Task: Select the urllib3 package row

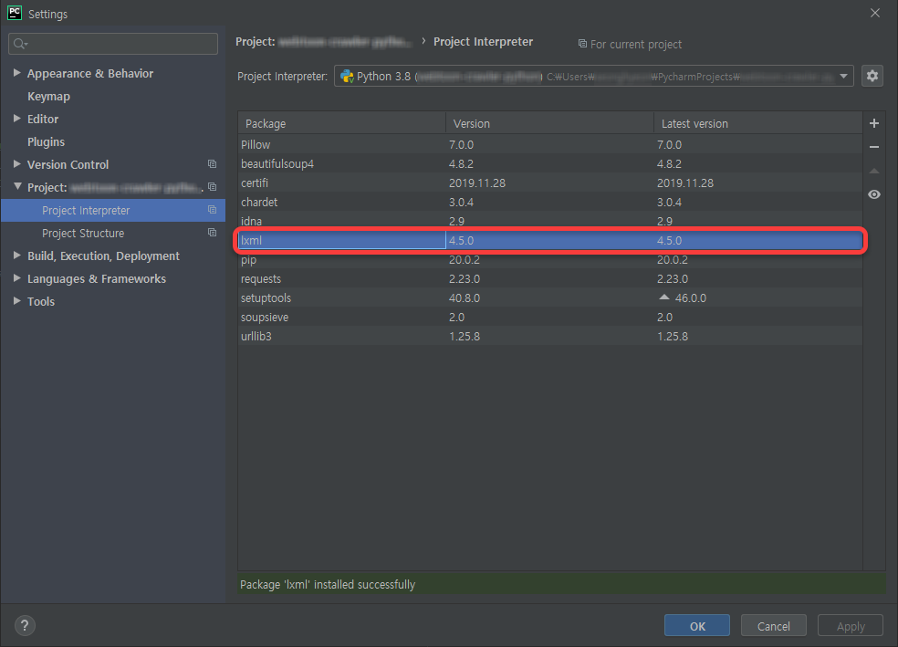Action: 550,336
